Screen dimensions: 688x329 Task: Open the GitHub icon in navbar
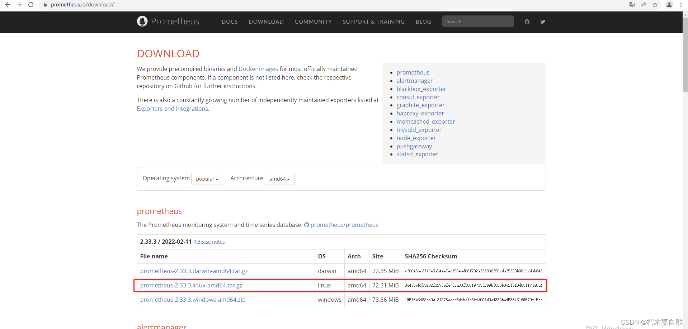point(527,22)
